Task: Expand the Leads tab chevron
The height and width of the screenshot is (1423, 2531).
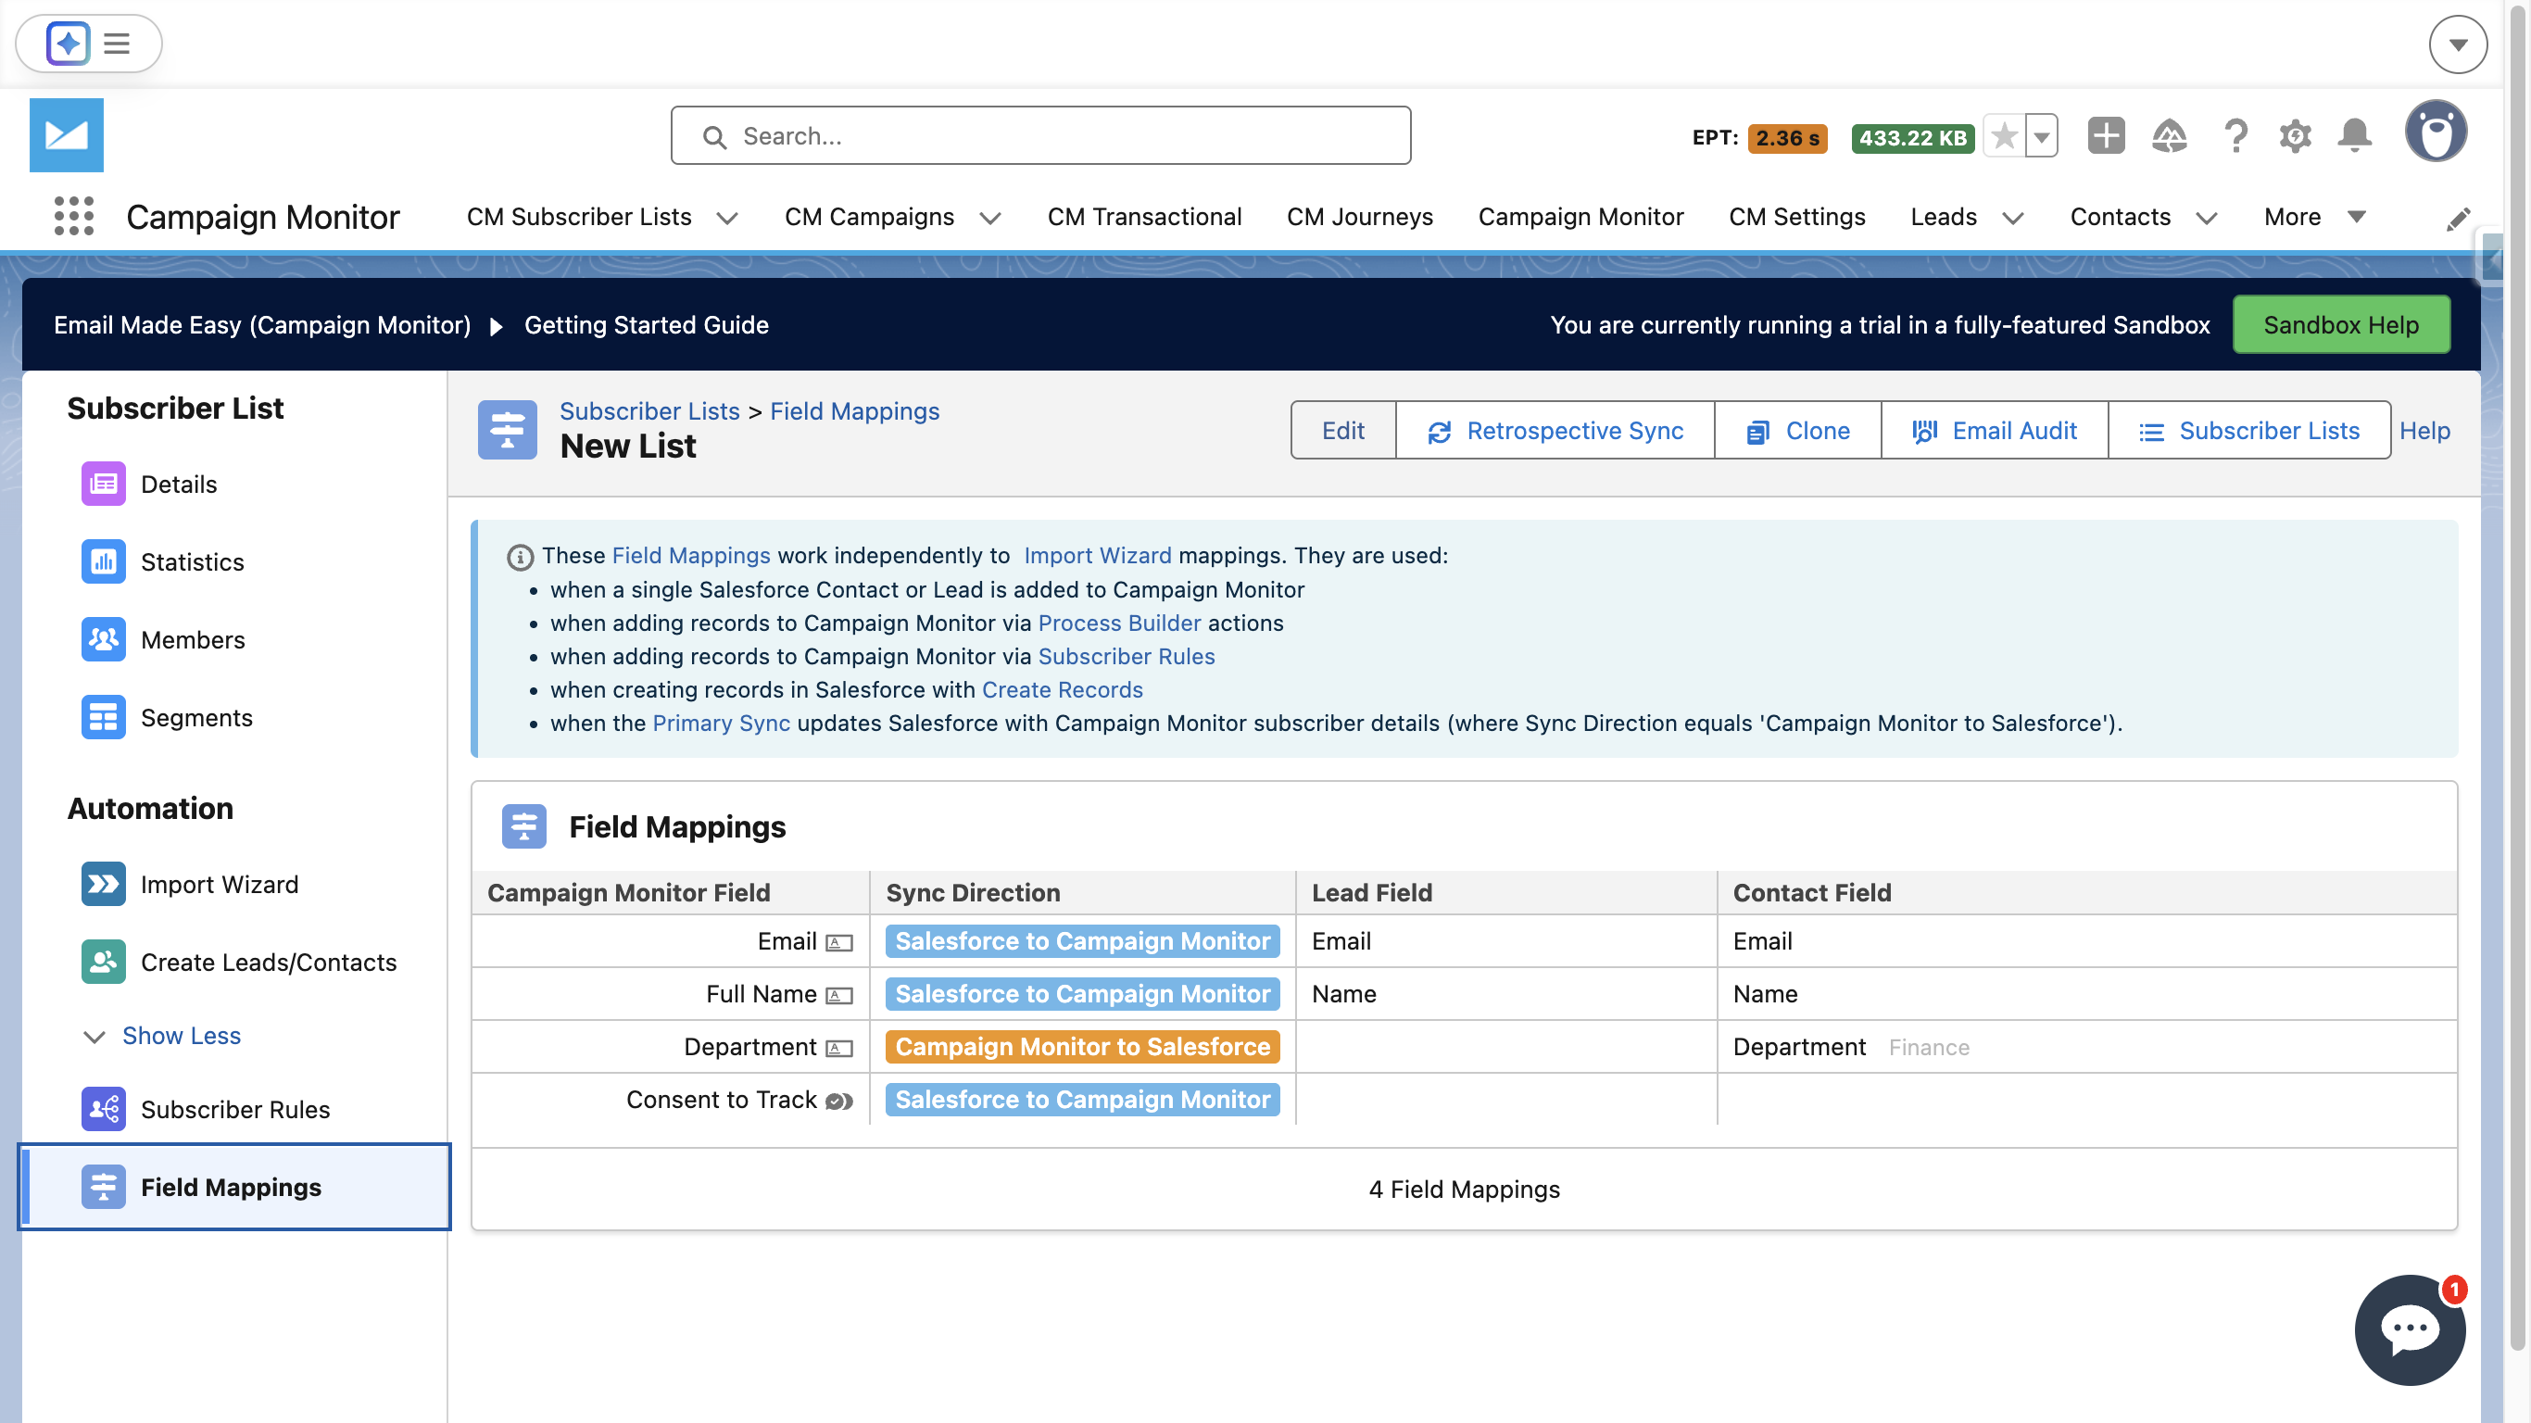Action: click(x=2012, y=218)
